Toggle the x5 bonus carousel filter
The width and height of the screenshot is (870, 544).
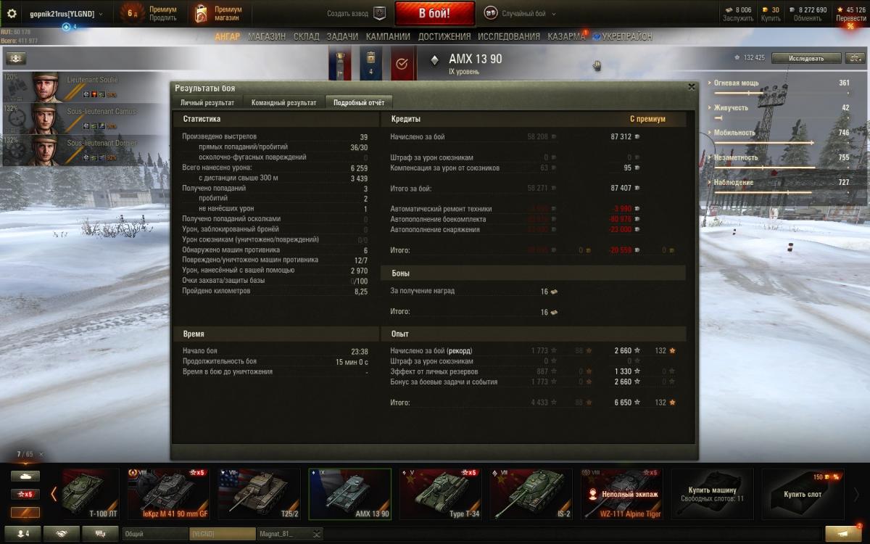pyautogui.click(x=25, y=495)
